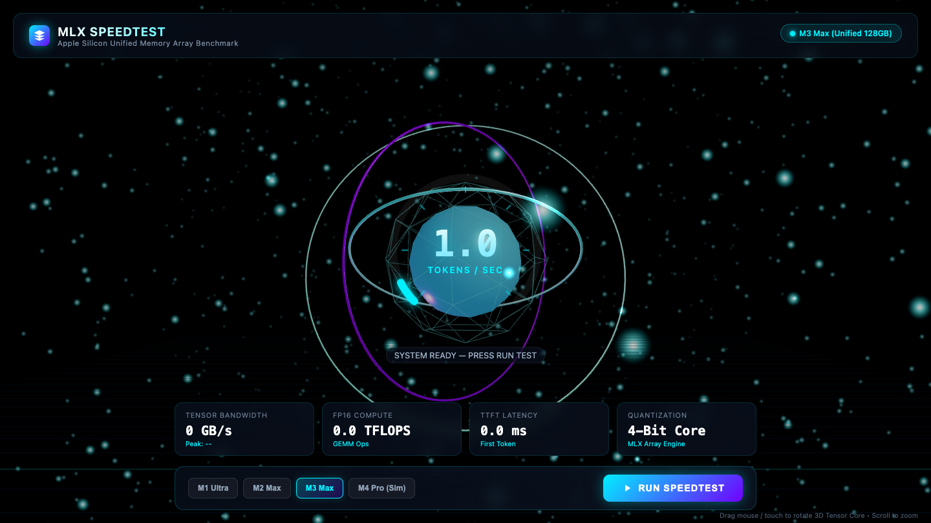Select the M3 Max chip option
Screen dimensions: 931x523
(x=319, y=488)
